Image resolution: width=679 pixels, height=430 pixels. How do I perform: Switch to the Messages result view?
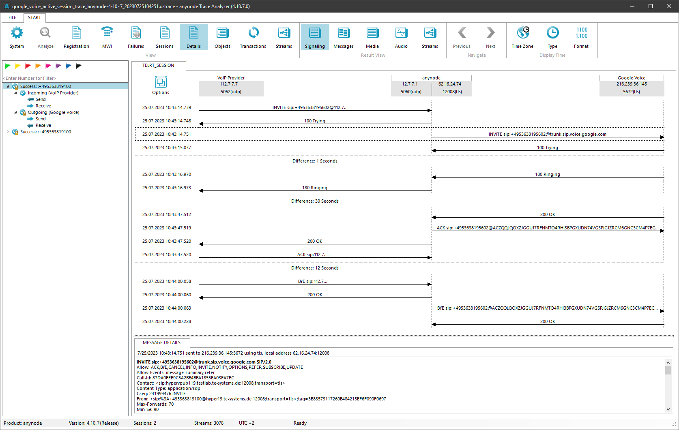[x=344, y=37]
